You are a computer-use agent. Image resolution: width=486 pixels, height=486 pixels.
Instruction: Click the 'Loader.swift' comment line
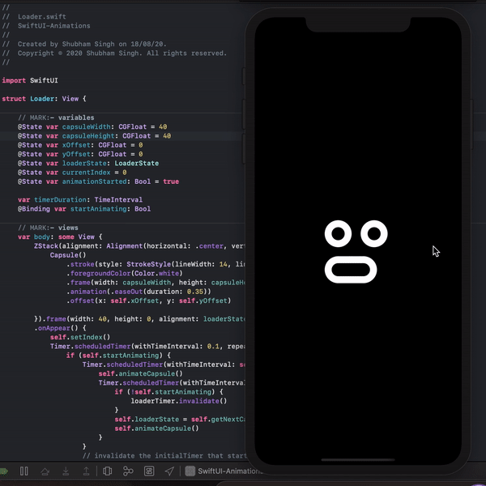[34, 16]
